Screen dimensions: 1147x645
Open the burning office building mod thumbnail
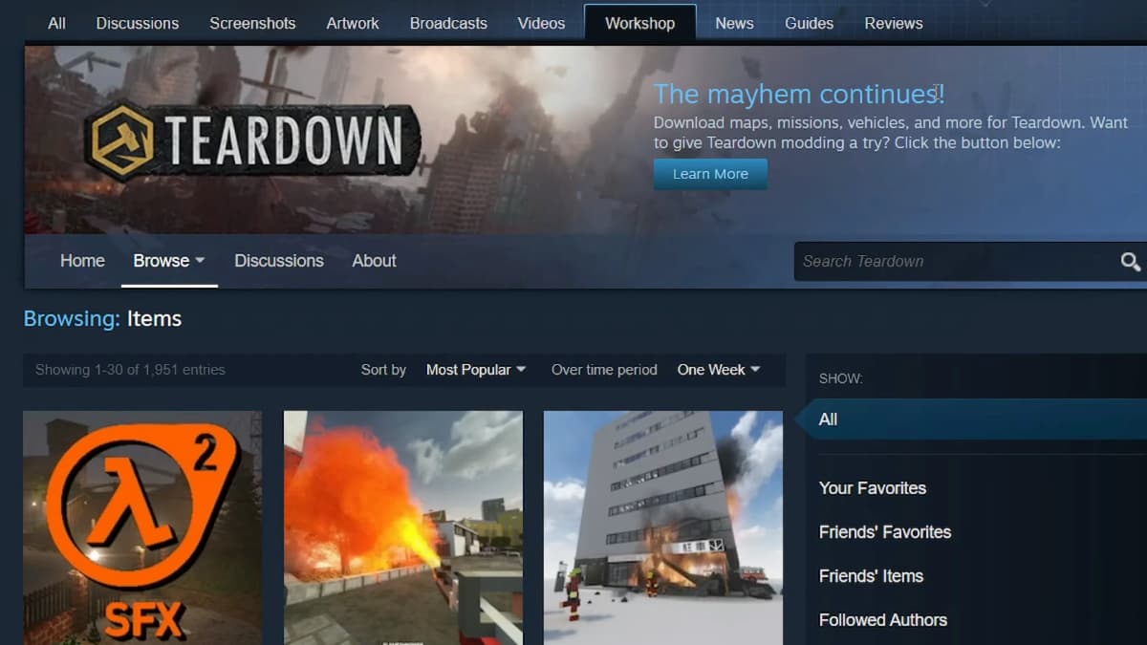tap(663, 527)
